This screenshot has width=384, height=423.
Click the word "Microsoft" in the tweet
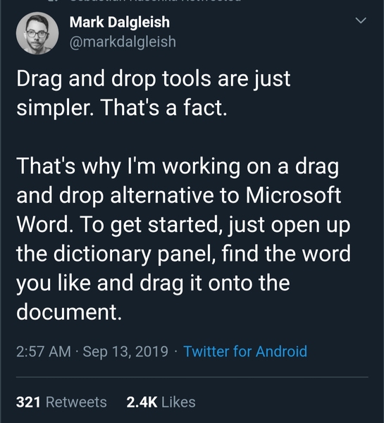[x=293, y=195]
